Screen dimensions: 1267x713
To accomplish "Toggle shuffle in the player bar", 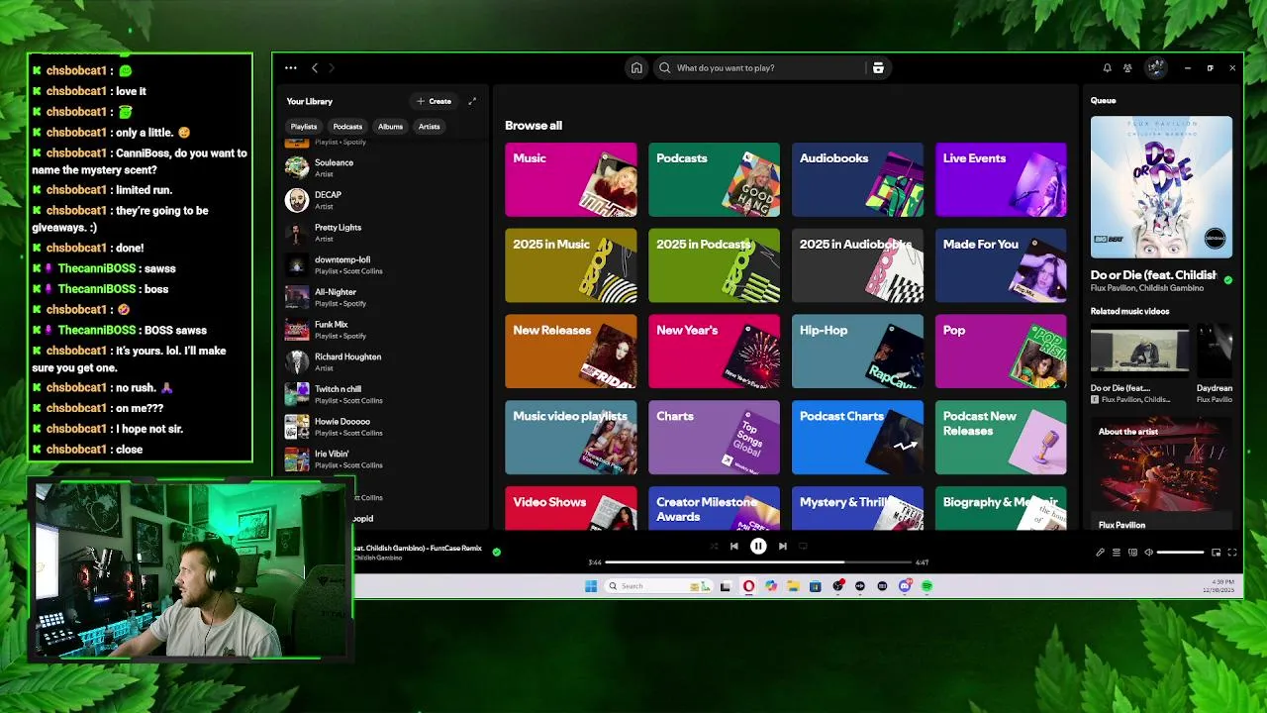I will (714, 546).
